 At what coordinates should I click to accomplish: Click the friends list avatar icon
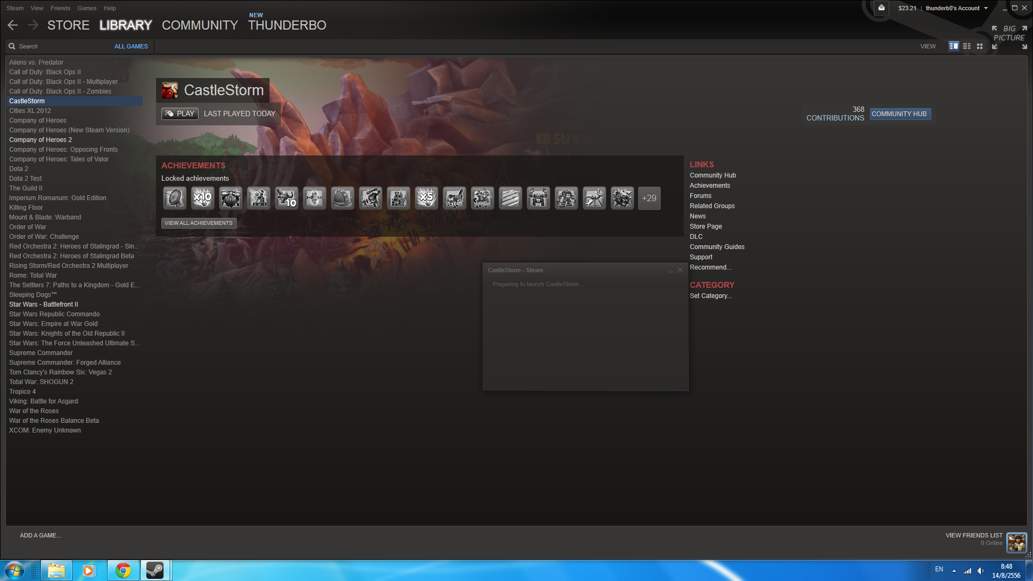tap(1016, 542)
